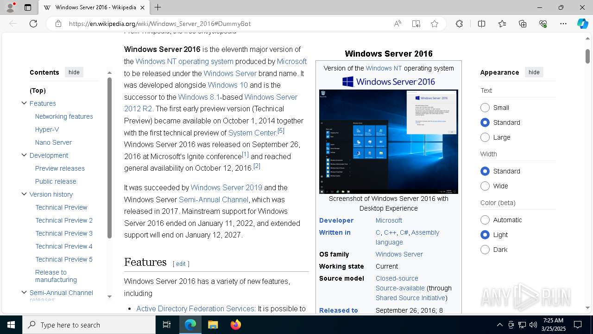
Task: Open Browser essentials
Action: point(543,24)
